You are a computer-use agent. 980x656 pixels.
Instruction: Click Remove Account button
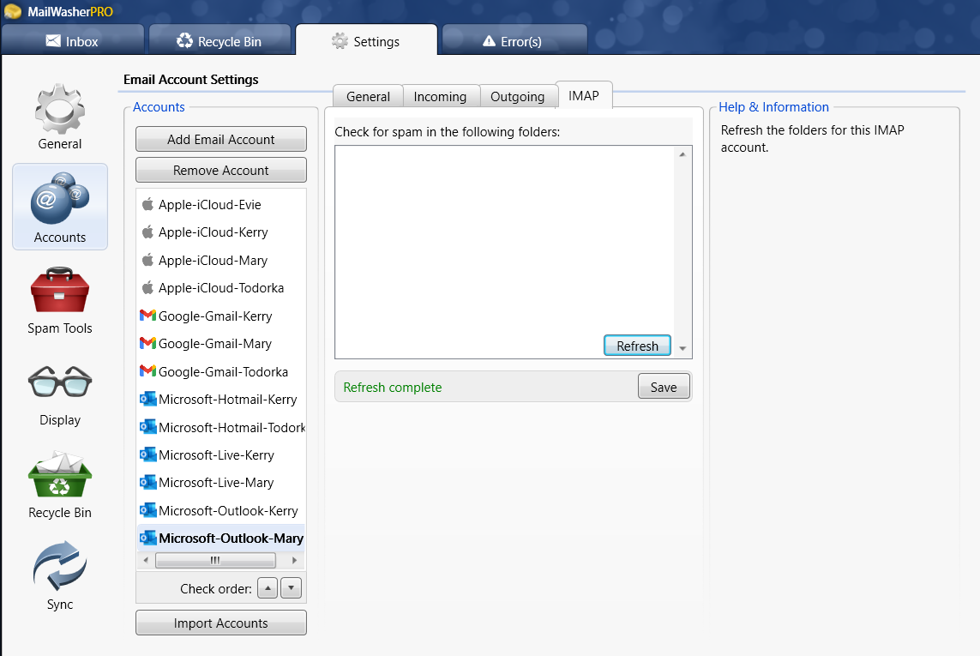(220, 170)
